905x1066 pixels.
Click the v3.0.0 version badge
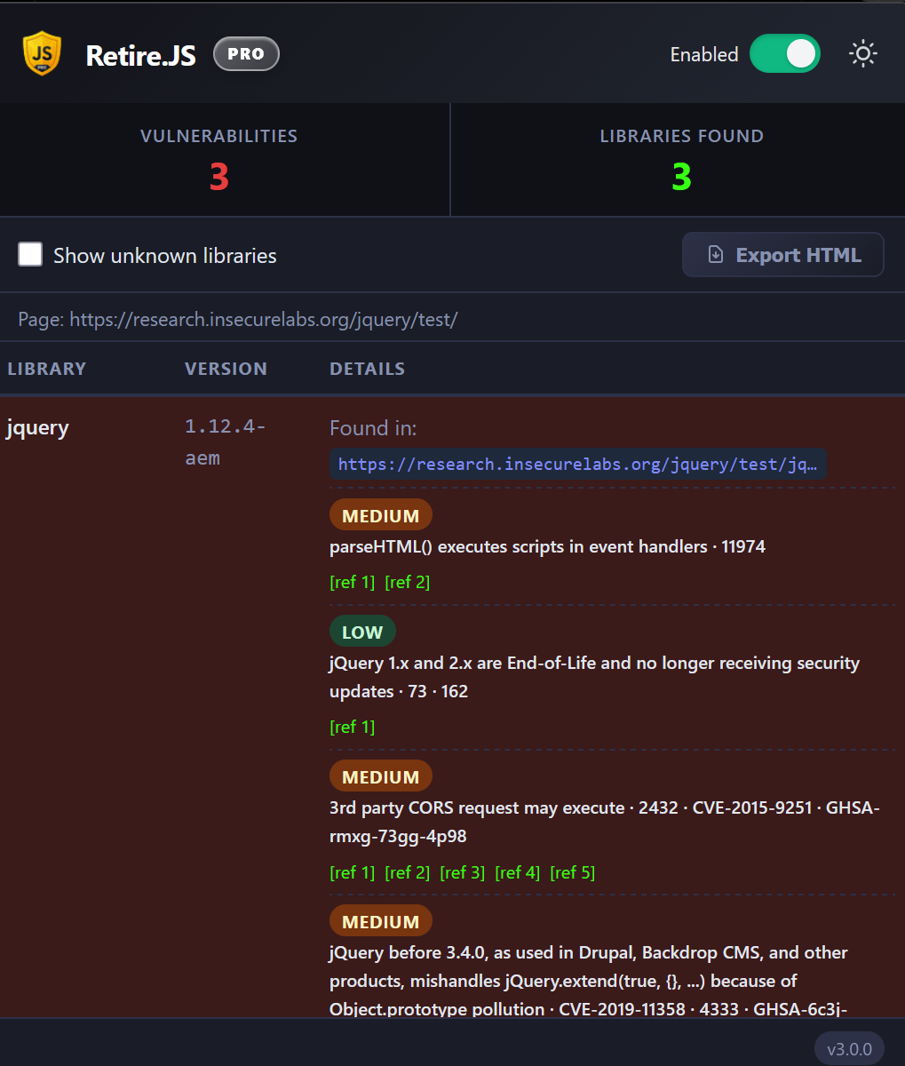(849, 1049)
